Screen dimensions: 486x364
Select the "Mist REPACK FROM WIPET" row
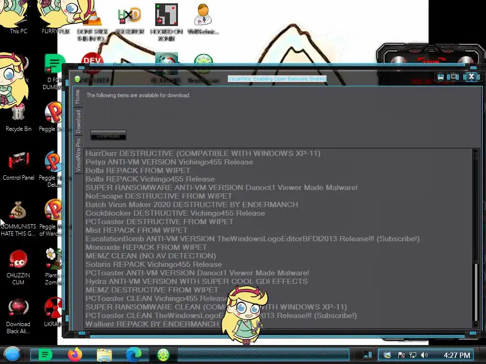pyautogui.click(x=278, y=230)
